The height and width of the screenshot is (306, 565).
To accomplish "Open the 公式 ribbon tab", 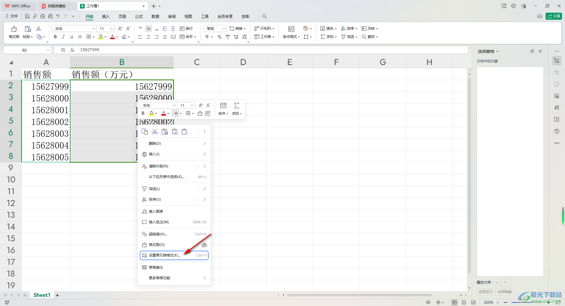I will tap(139, 16).
